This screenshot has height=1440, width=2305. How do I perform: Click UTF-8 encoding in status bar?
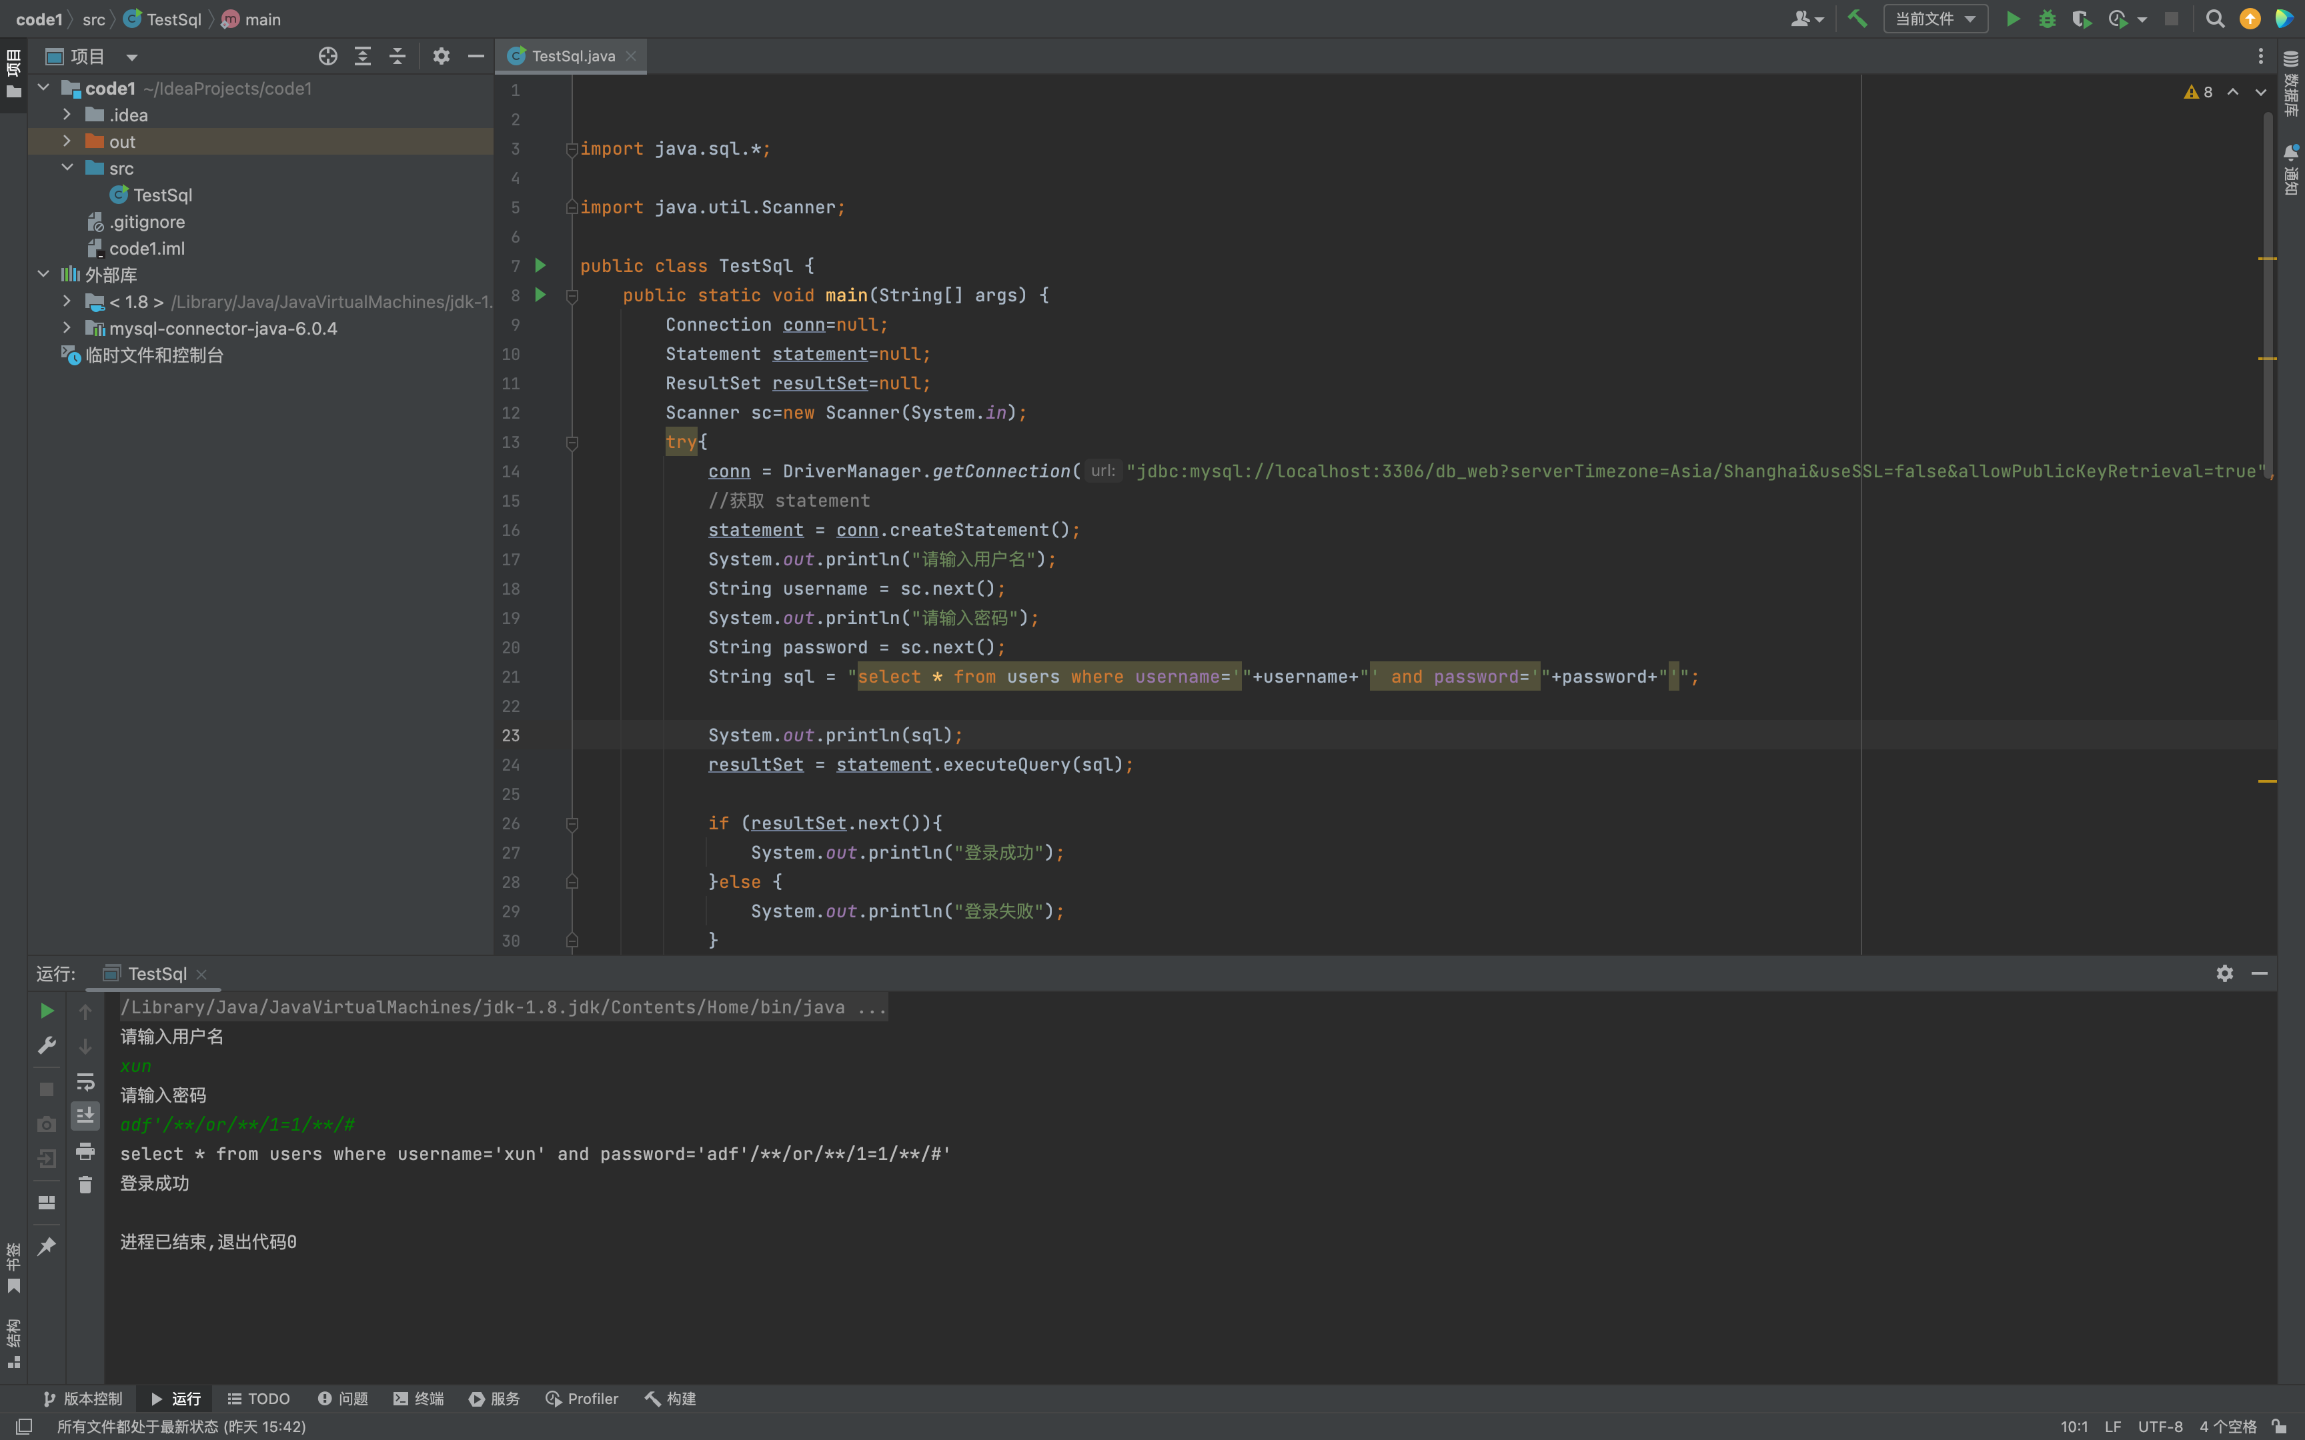(x=2160, y=1426)
